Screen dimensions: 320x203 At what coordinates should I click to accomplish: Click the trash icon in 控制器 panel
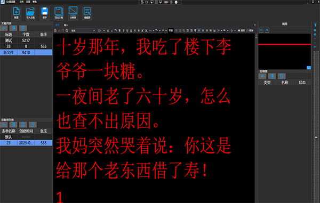click(282, 76)
